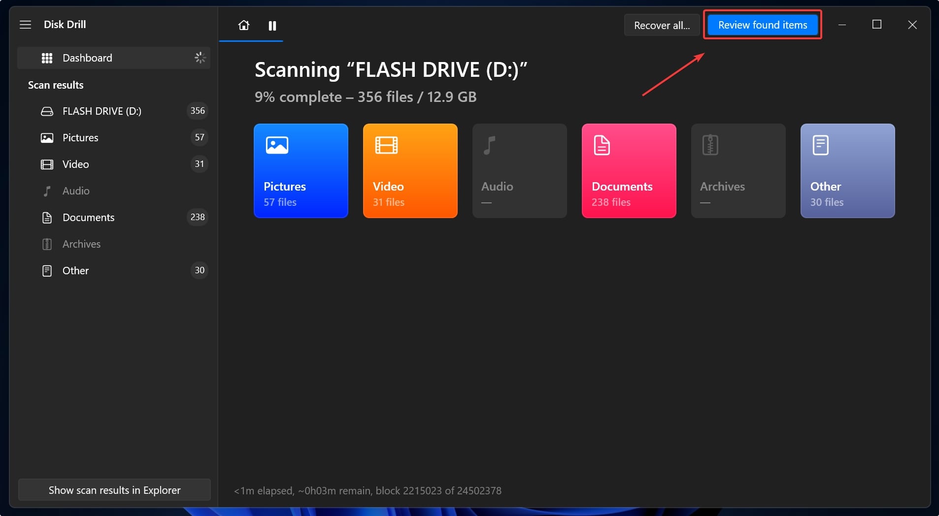
Task: Click the spinner icon beside Dashboard
Action: click(x=200, y=58)
